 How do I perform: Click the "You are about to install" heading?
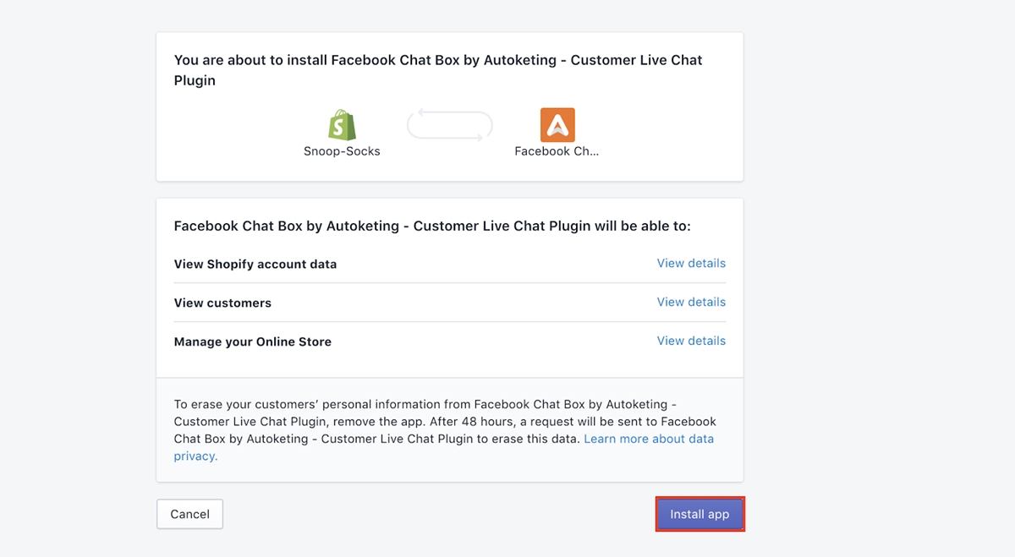pos(251,61)
